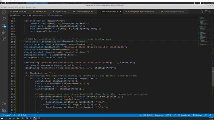This screenshot has width=214, height=120.
Task: Open feedback icon in status bar
Action: pyautogui.click(x=206, y=115)
